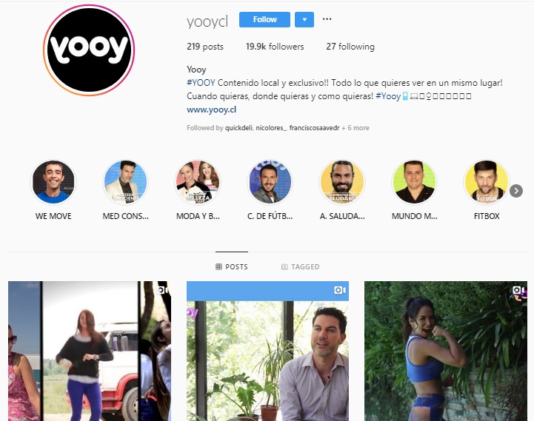Click the Yooy profile picture
534x421 pixels.
[x=89, y=50]
